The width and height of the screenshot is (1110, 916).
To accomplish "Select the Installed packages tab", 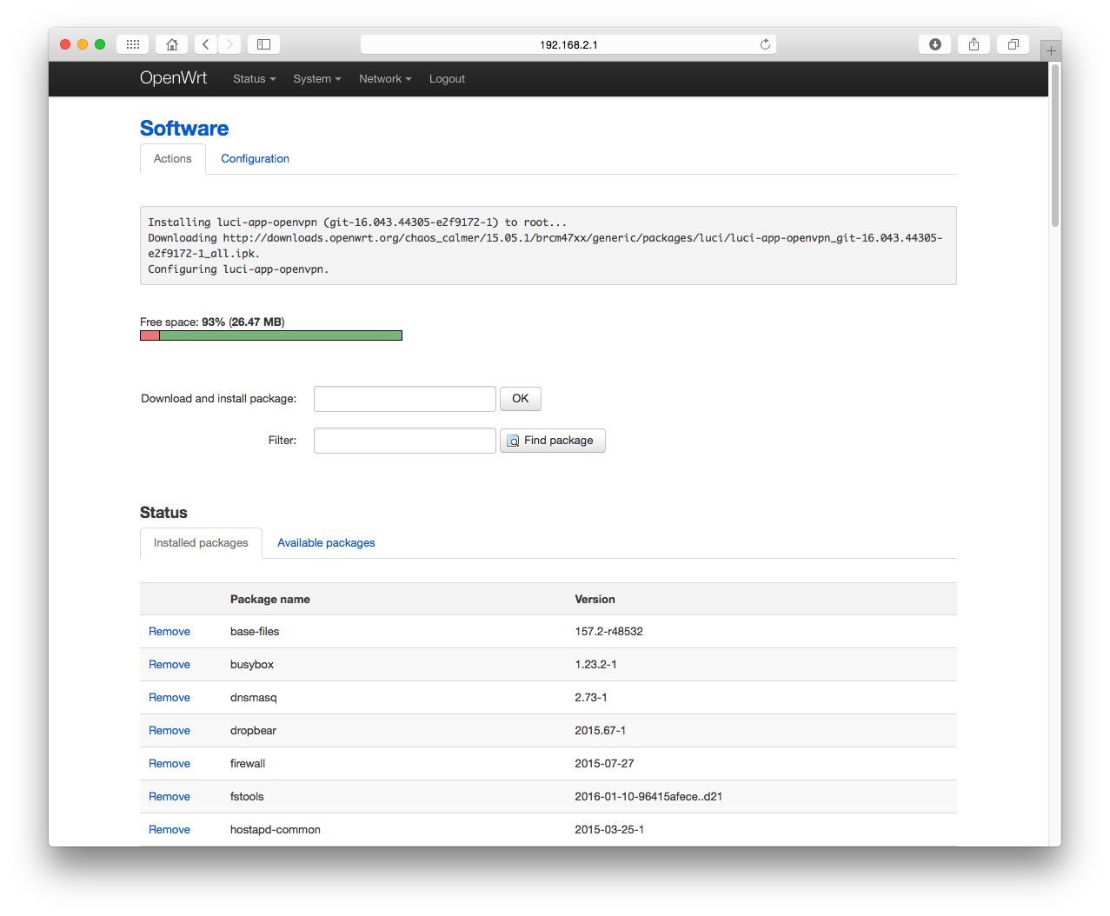I will pos(201,543).
